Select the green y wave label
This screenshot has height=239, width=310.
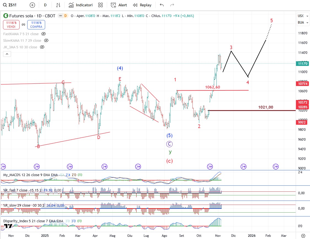pos(170,152)
